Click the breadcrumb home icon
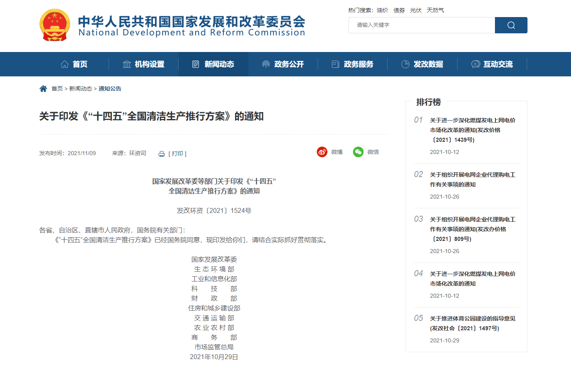Image resolution: width=571 pixels, height=366 pixels. click(43, 89)
